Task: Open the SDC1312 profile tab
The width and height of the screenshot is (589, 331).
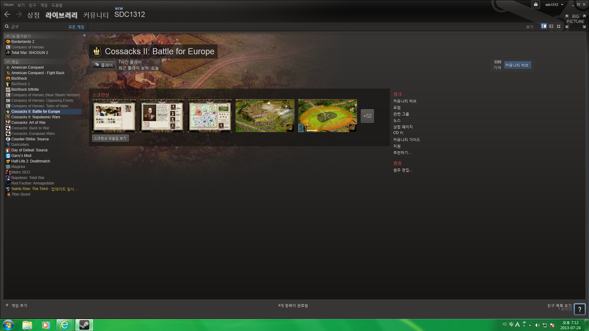Action: click(129, 14)
